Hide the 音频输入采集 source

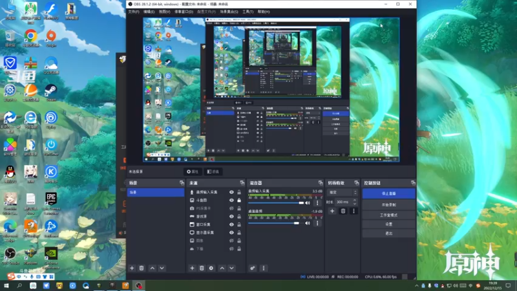(x=231, y=192)
